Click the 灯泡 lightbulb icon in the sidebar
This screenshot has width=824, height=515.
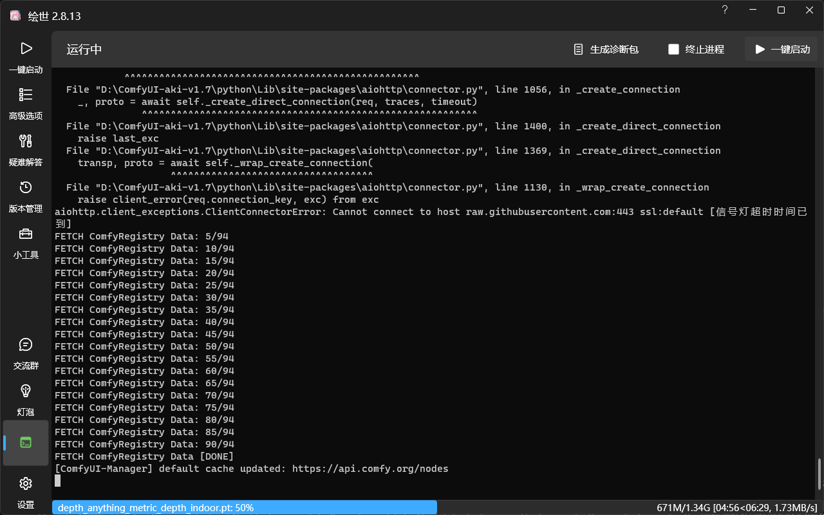26,391
